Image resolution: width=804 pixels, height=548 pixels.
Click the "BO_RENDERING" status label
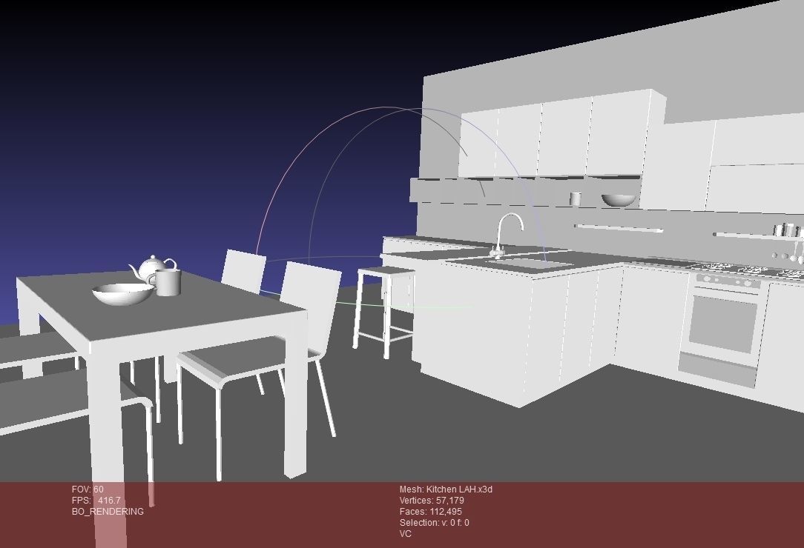tap(108, 512)
